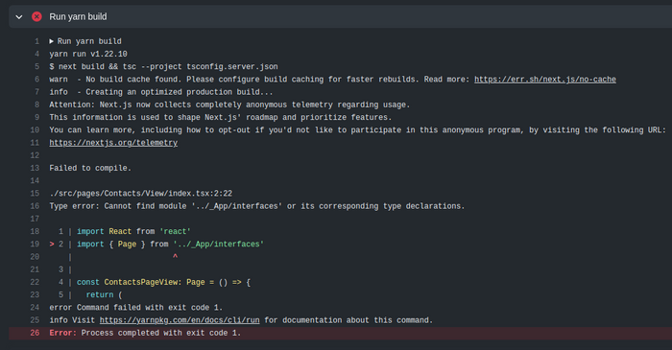
Task: Select line number 13 Failed to compile
Action: pos(35,168)
